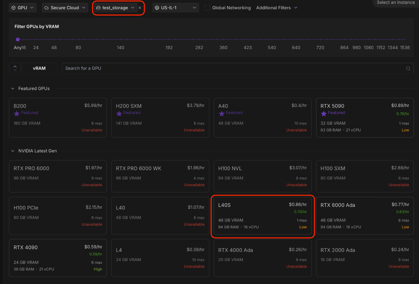This screenshot has width=419, height=284.
Task: Collapse the Featured GPUs section
Action: (13, 89)
